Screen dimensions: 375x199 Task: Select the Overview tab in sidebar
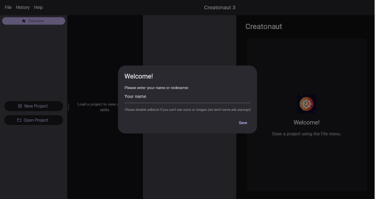34,21
